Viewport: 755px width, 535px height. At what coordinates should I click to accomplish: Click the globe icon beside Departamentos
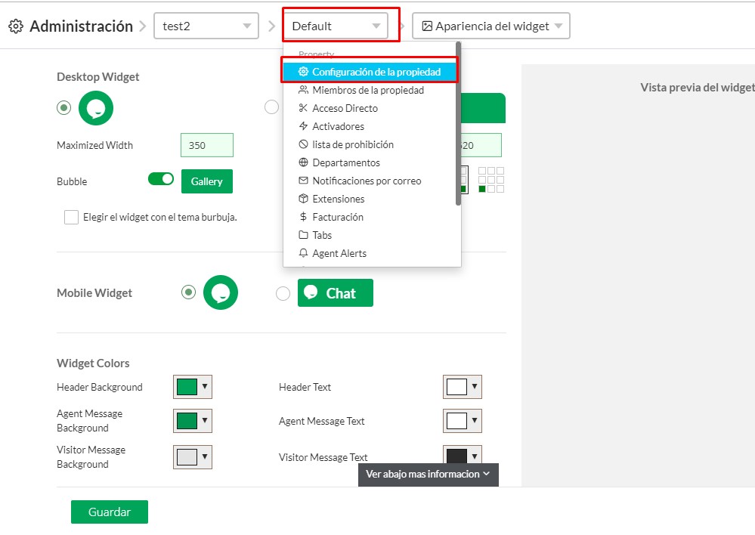point(304,162)
